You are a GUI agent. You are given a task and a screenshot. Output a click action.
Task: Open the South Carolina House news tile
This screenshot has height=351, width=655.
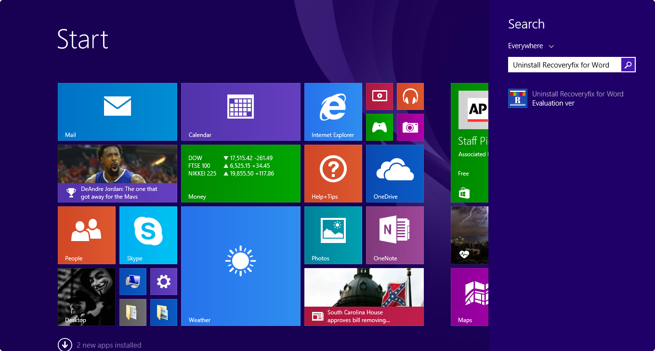[x=364, y=297]
